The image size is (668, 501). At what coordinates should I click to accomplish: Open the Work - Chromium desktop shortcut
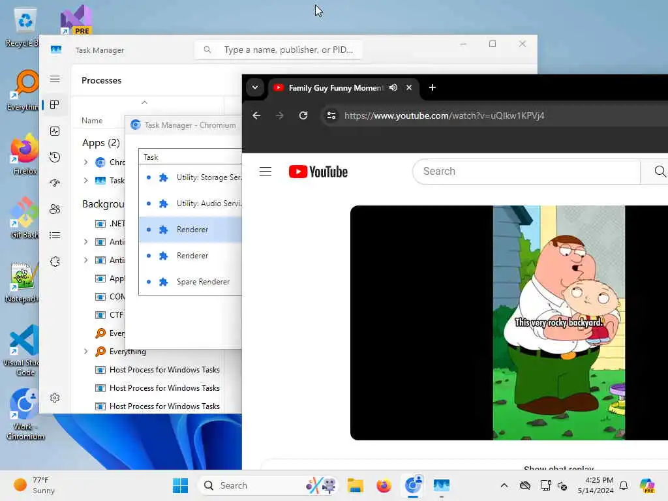[x=25, y=414]
